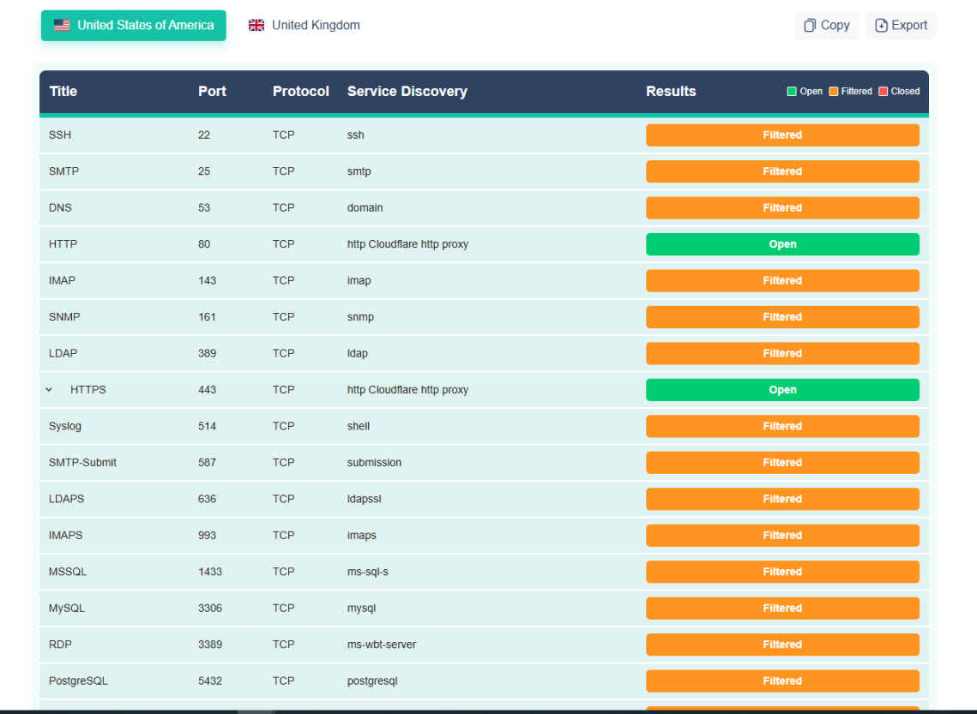This screenshot has width=977, height=714.
Task: Select the LDAPS title cell
Action: click(66, 499)
